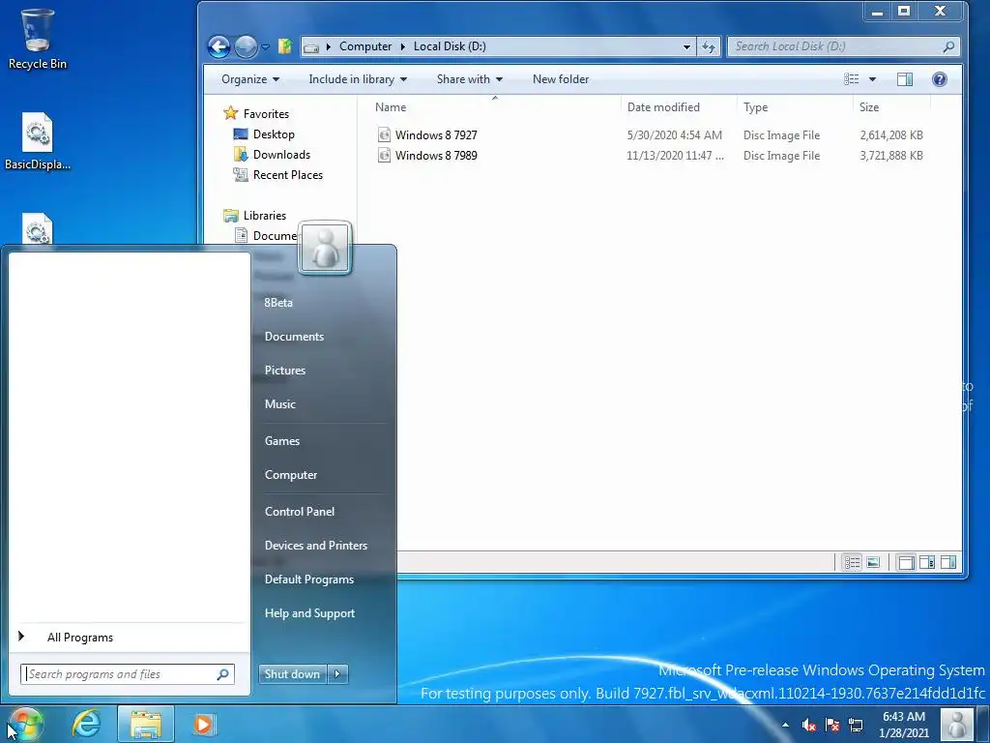Viewport: 990px width, 743px height.
Task: Open Documents from the Start menu
Action: (294, 337)
